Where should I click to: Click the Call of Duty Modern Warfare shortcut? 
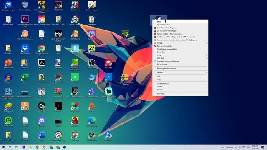58,36
